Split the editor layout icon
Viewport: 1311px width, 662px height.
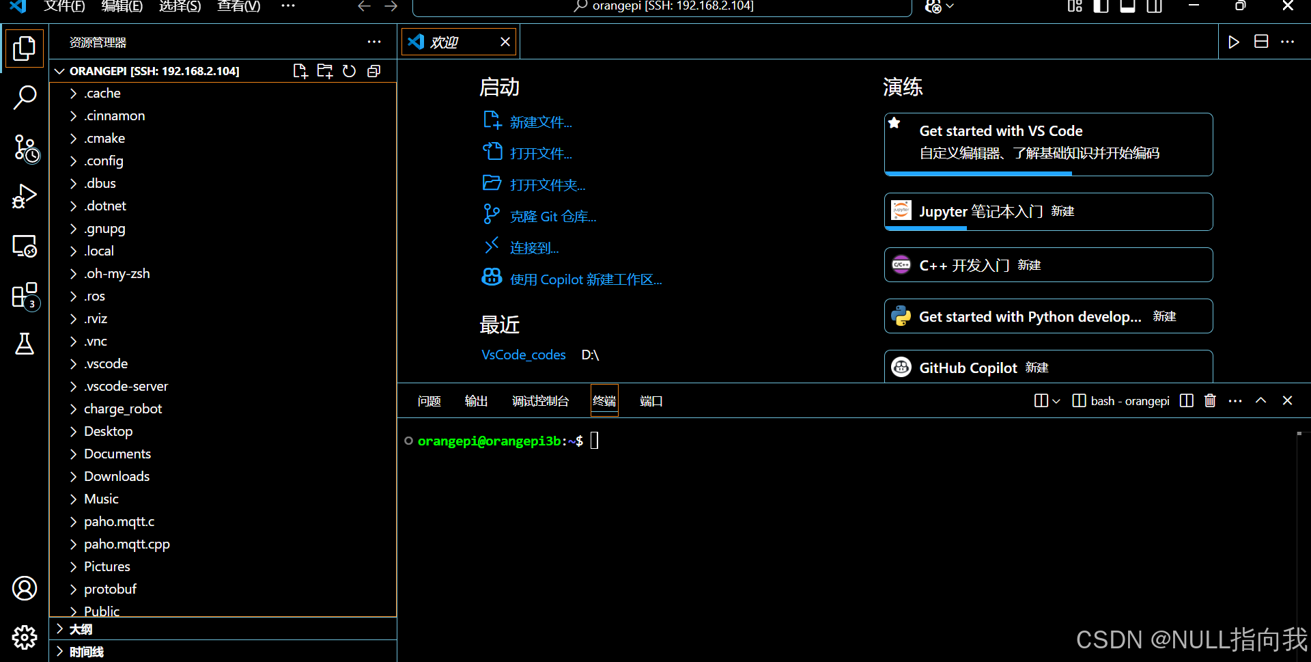[1261, 42]
